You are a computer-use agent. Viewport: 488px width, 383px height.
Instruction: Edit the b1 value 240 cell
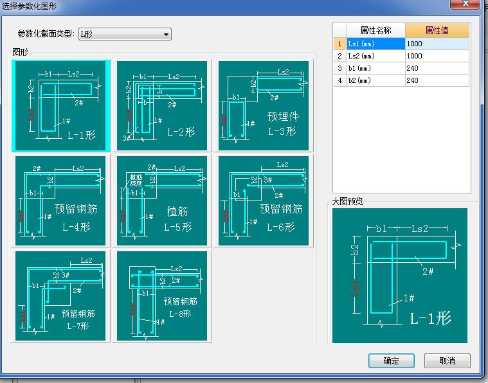point(437,68)
